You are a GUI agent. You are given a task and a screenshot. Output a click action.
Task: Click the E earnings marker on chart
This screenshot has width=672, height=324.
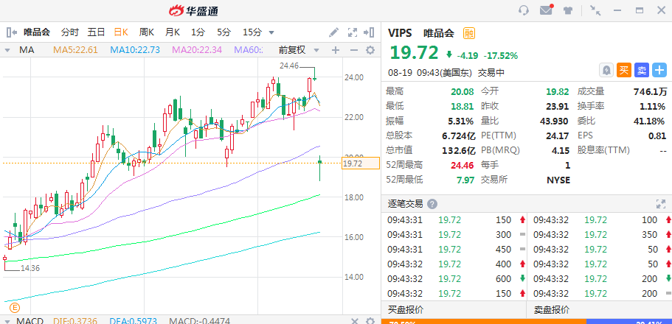15,307
